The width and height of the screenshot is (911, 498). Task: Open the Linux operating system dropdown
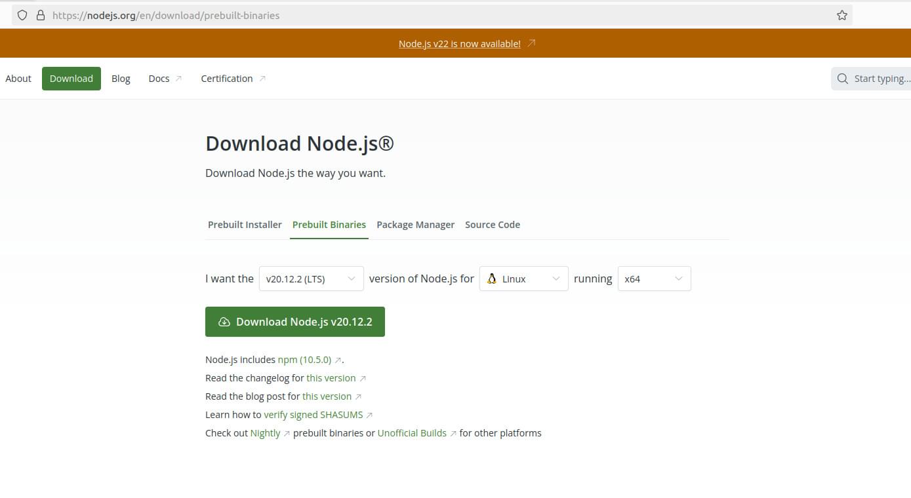[x=524, y=278]
